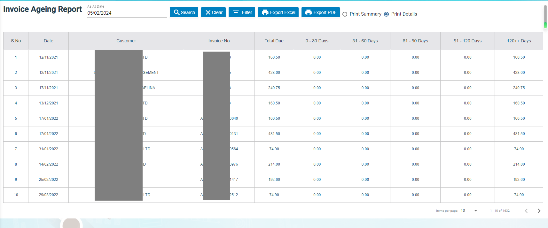Go to previous page of results
Viewport: 548px width, 228px height.
pyautogui.click(x=526, y=211)
